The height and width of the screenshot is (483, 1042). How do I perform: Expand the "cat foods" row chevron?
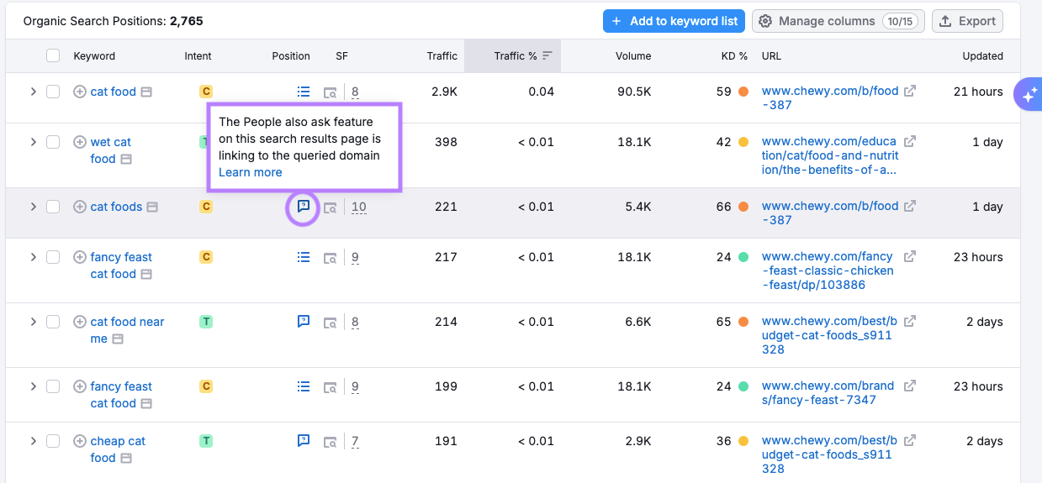(34, 207)
